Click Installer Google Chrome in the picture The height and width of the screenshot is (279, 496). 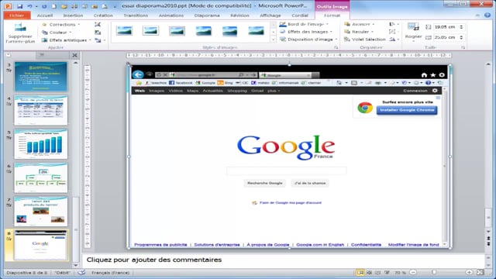pyautogui.click(x=407, y=110)
